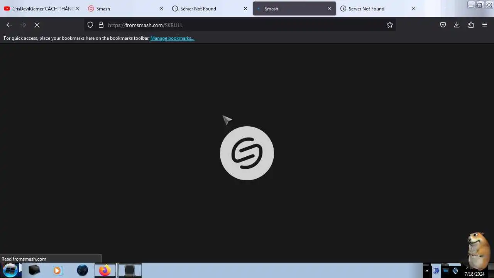Stop loading the page
Screen dimensions: 494x278
click(x=37, y=25)
